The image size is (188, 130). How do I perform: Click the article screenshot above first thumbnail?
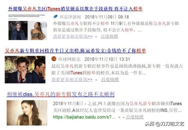28,17
